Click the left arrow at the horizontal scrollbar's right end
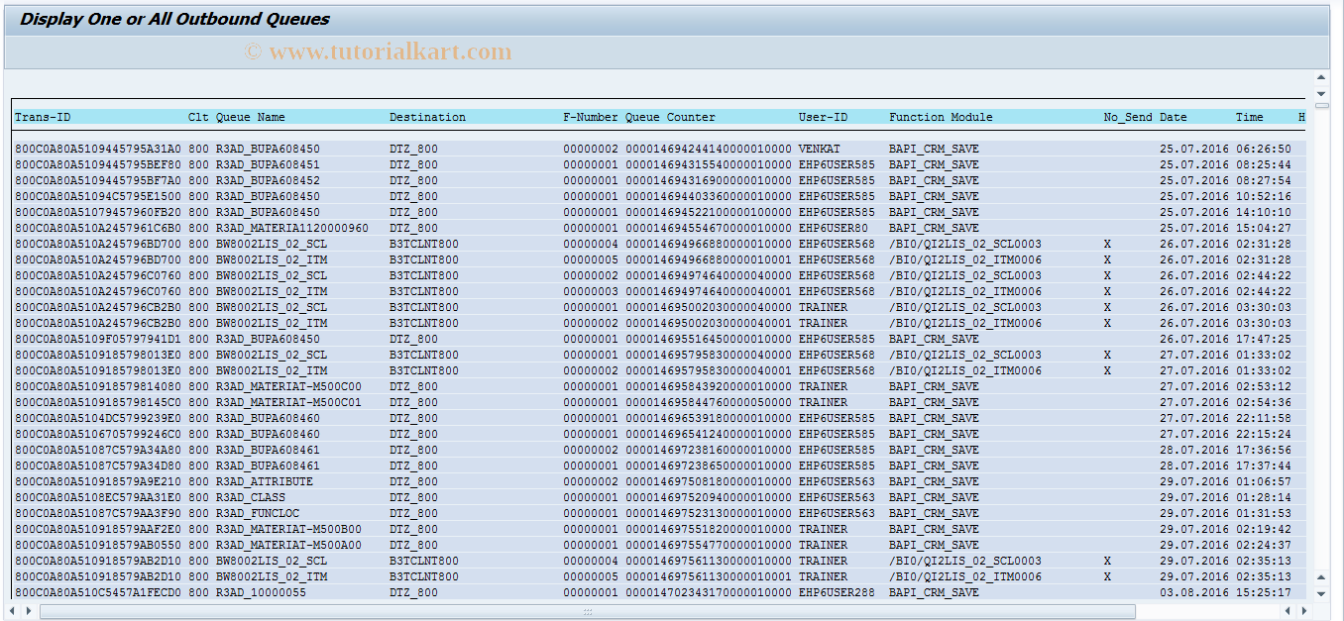1344x621 pixels. pyautogui.click(x=1289, y=611)
